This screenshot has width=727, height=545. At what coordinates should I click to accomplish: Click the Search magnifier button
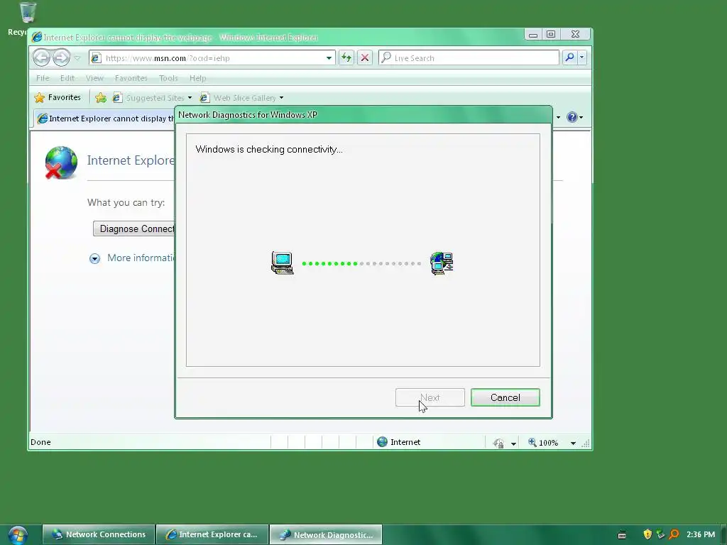click(569, 57)
